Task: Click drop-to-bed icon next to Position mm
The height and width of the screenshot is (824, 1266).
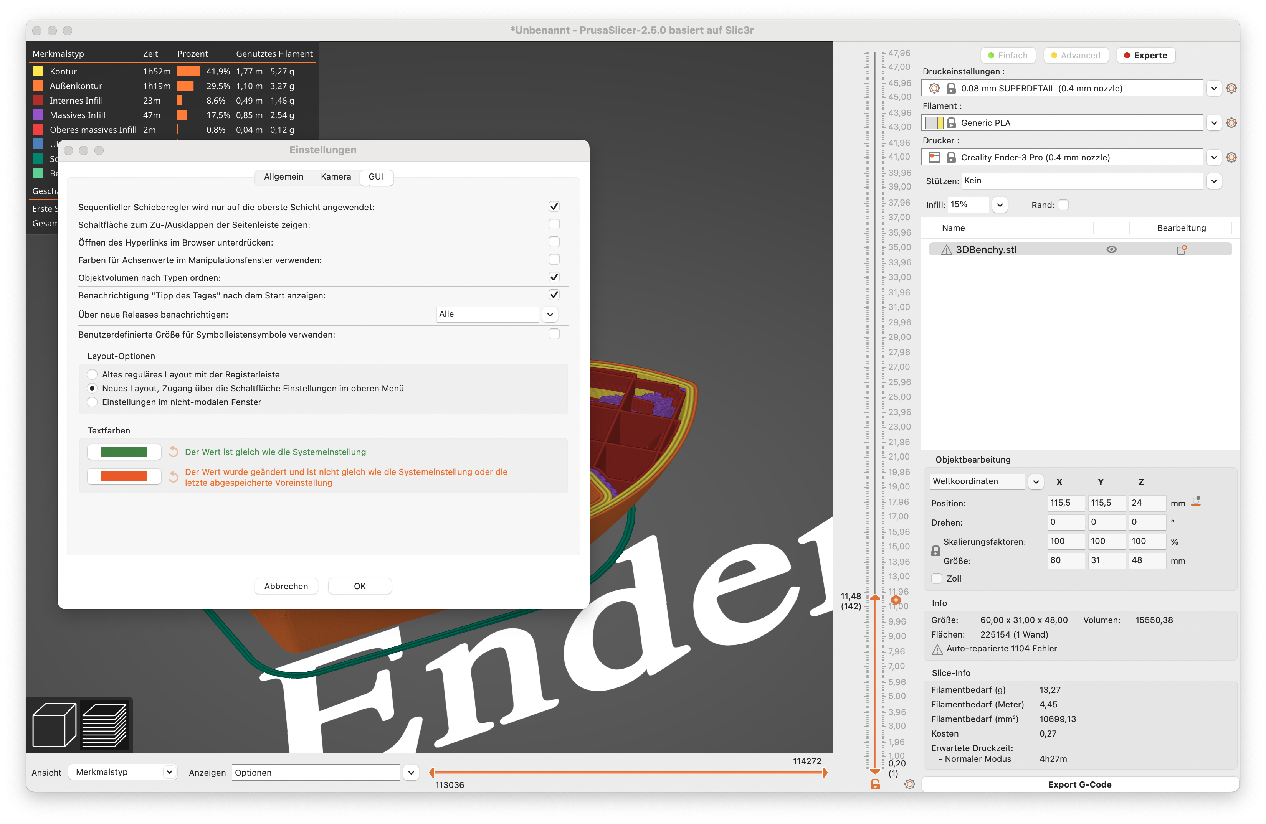Action: (x=1196, y=501)
